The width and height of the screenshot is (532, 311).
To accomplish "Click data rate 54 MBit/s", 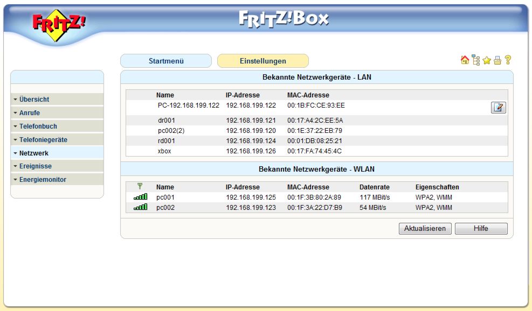I will click(x=372, y=207).
